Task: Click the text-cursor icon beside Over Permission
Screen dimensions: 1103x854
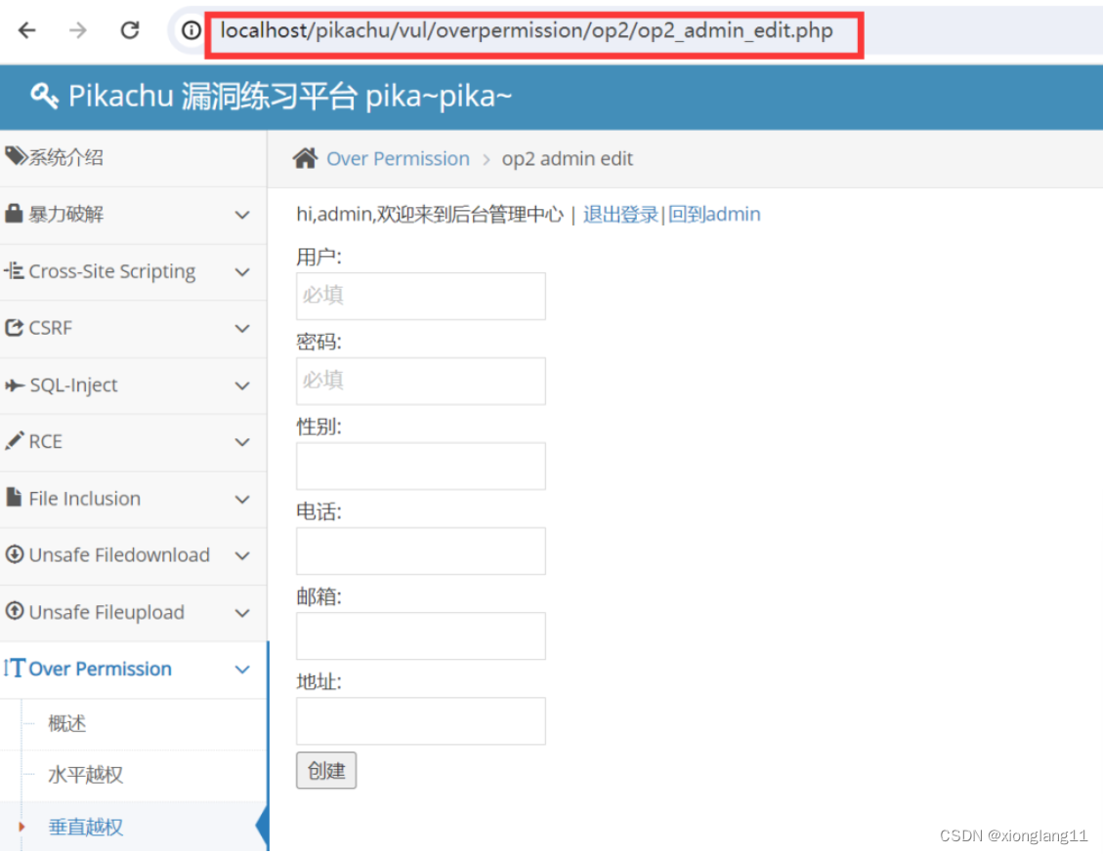Action: [15, 668]
